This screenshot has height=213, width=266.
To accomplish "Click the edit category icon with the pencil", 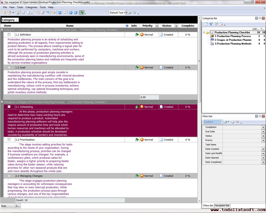I will click(x=216, y=24).
